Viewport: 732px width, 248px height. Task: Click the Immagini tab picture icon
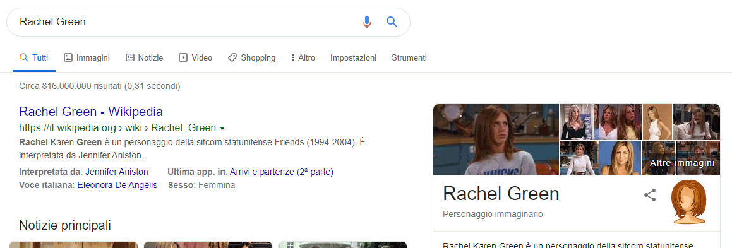(68, 58)
